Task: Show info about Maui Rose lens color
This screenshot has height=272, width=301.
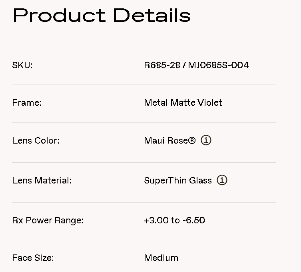Action: point(206,140)
